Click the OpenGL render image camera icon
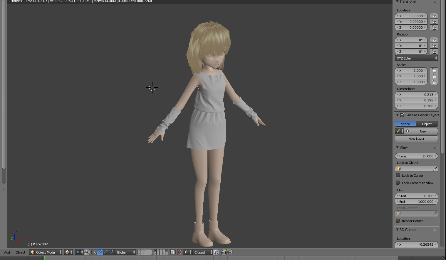 tap(223, 252)
